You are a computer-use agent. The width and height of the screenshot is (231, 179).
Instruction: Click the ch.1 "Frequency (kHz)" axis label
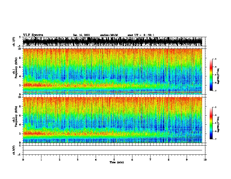[16, 68]
